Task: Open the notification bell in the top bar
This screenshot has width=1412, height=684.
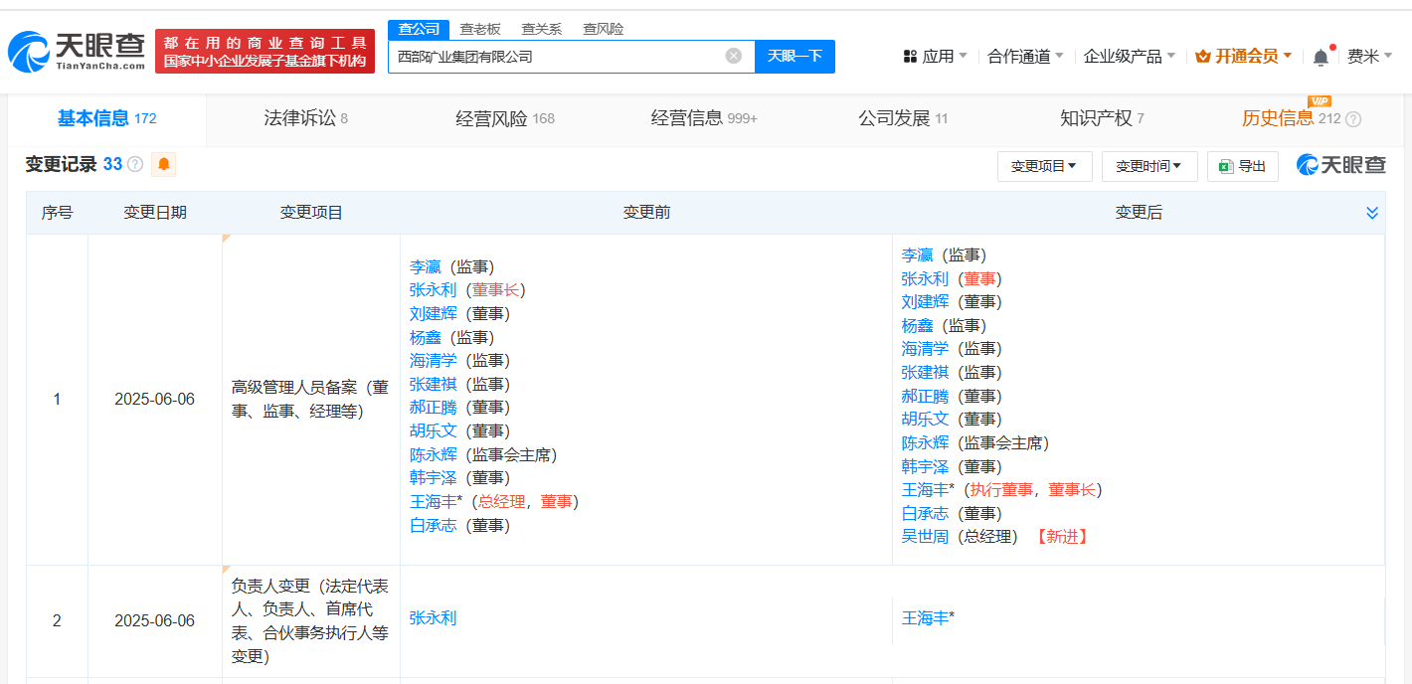Action: pyautogui.click(x=1321, y=57)
